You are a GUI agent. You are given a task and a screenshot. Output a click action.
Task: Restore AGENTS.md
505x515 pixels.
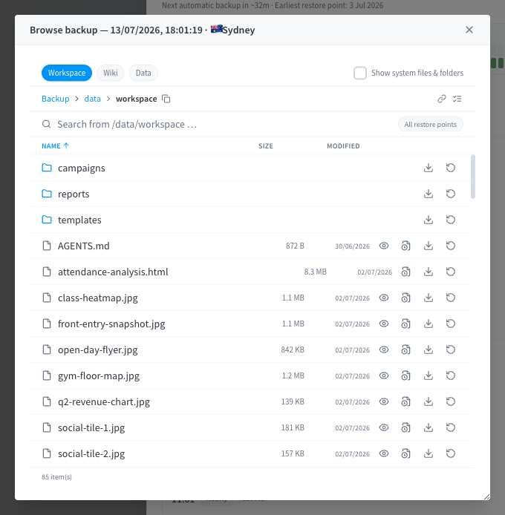coord(451,246)
